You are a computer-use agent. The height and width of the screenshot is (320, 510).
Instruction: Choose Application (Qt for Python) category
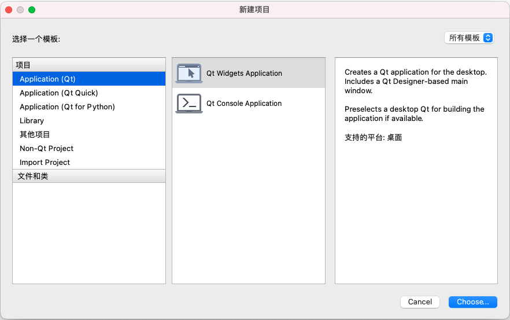pyautogui.click(x=89, y=107)
